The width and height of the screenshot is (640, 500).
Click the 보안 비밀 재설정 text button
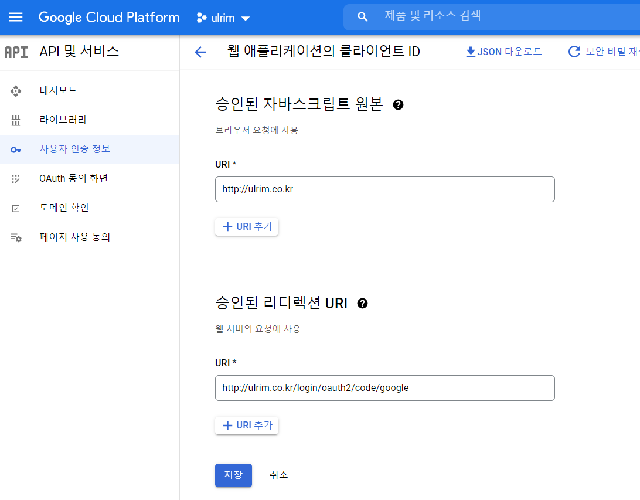coord(612,52)
